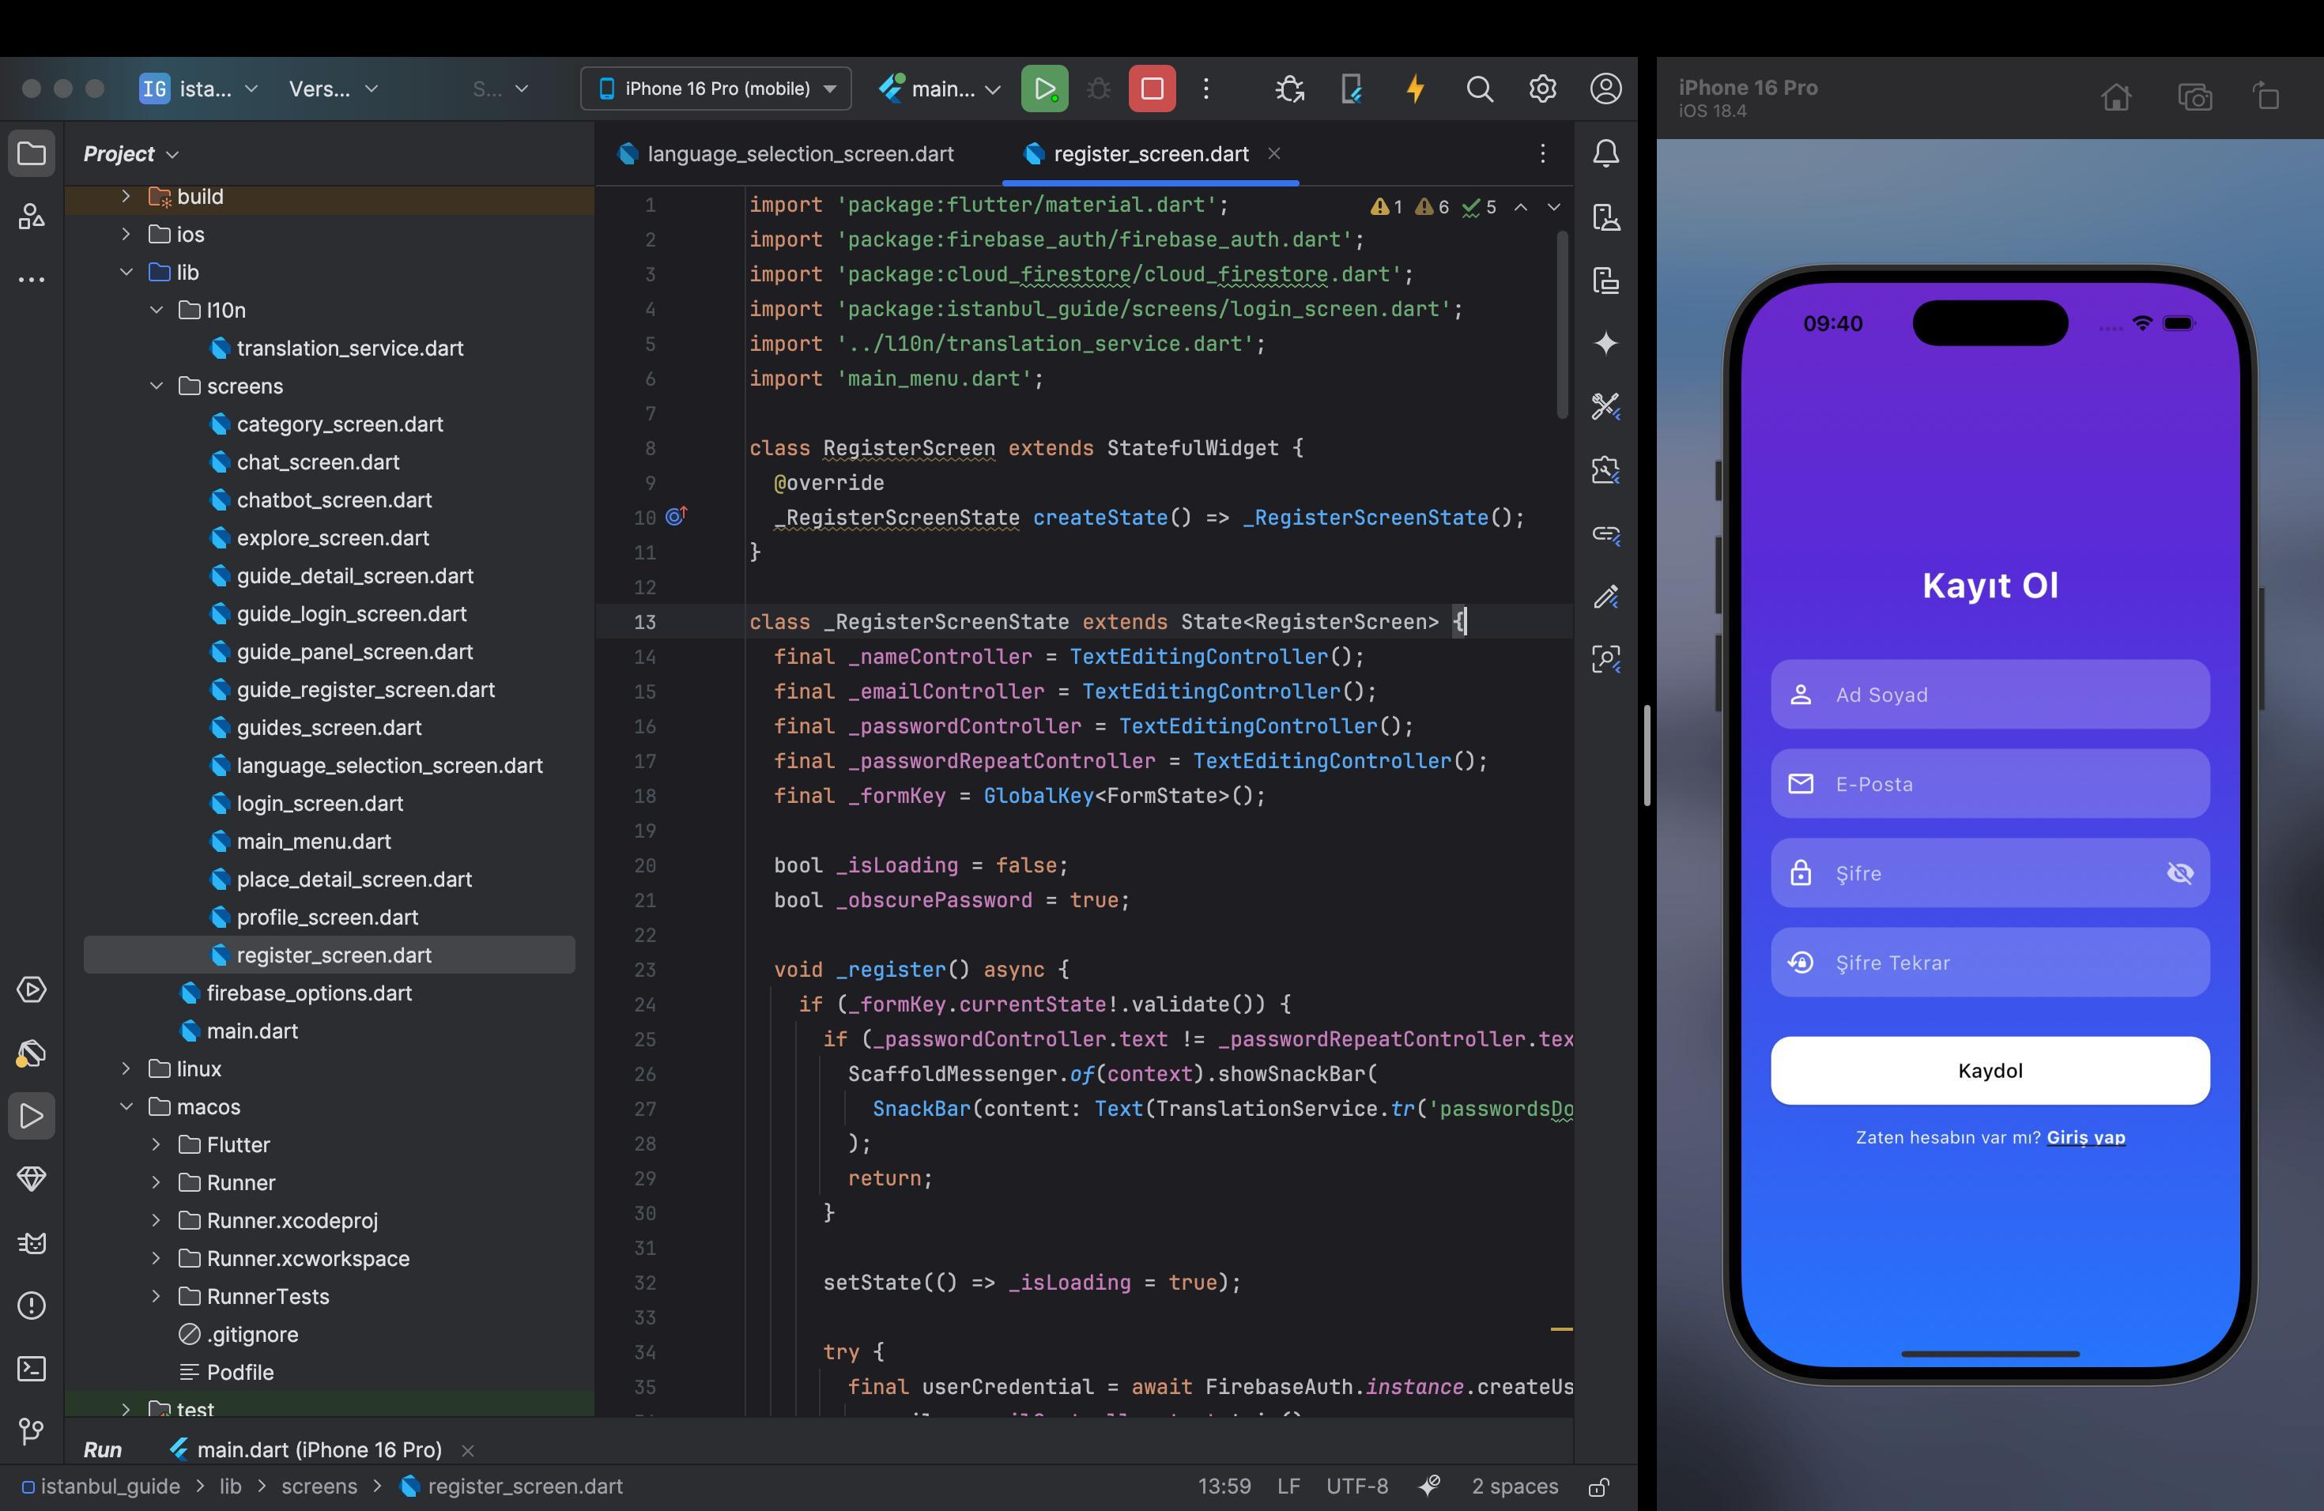Take a simulator screenshot camera icon

2194,98
